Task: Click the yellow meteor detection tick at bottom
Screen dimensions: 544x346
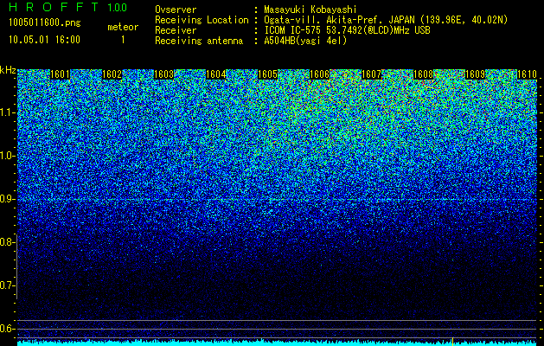Action: coord(452,341)
